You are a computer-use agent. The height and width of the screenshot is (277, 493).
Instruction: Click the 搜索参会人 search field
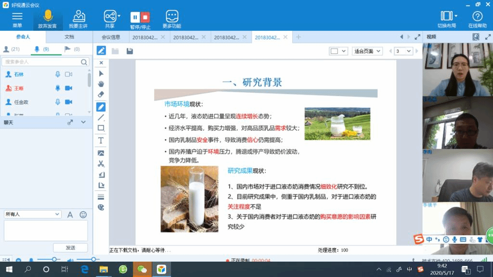point(41,62)
